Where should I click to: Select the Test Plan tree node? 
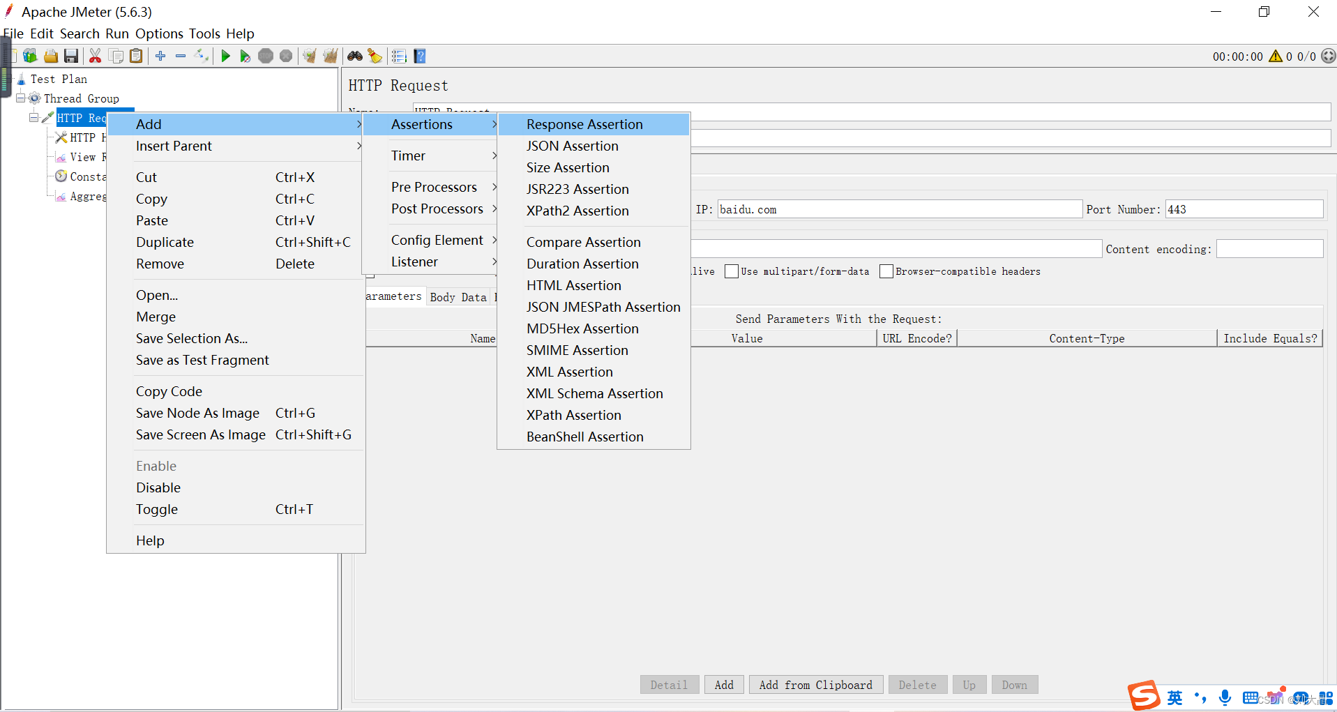(x=59, y=79)
